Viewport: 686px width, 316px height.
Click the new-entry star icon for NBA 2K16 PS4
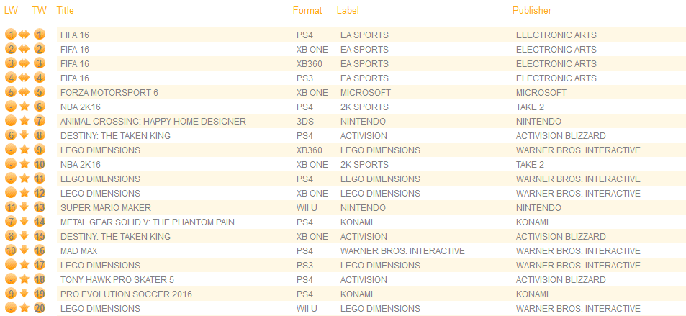click(x=24, y=107)
